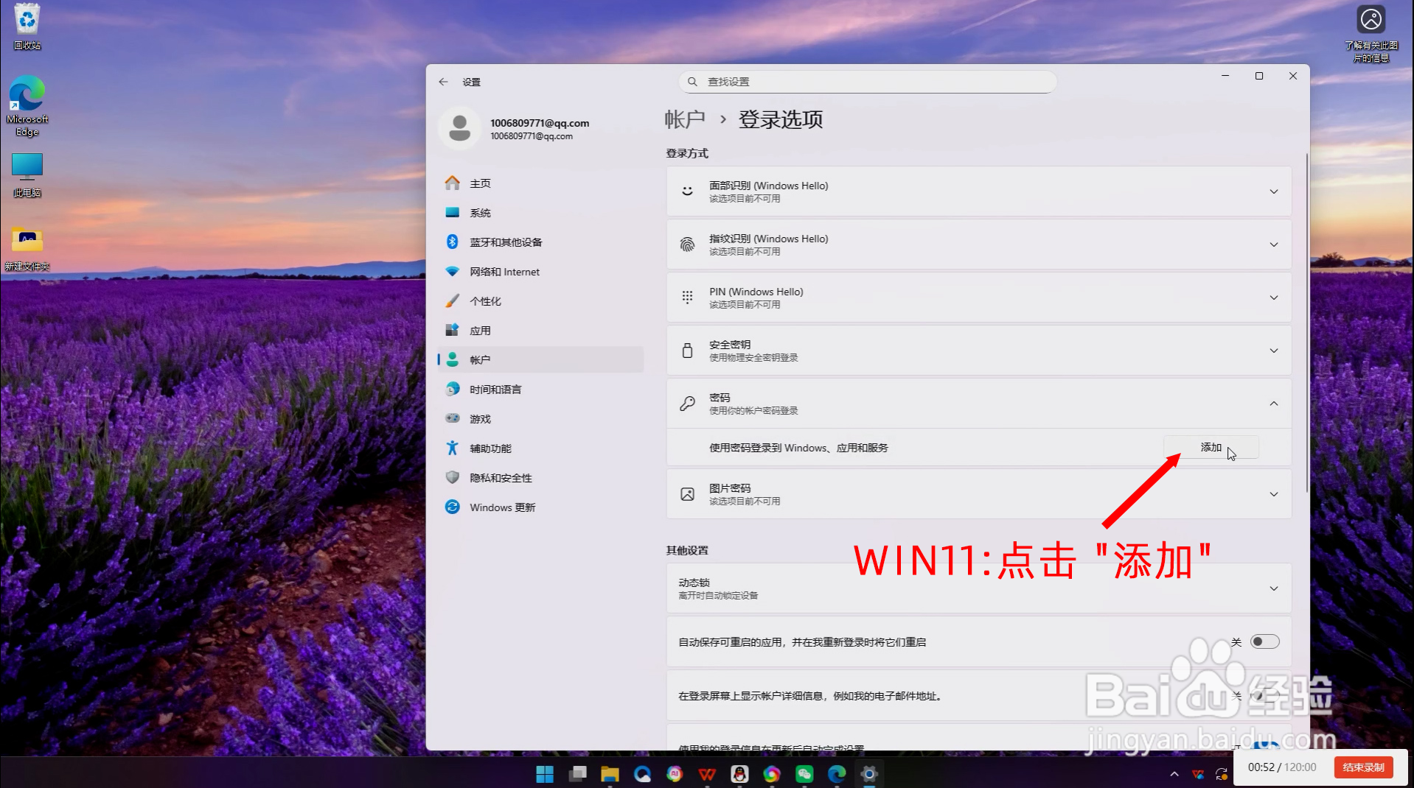Click the 查找设置 search box
This screenshot has width=1414, height=788.
pos(866,82)
